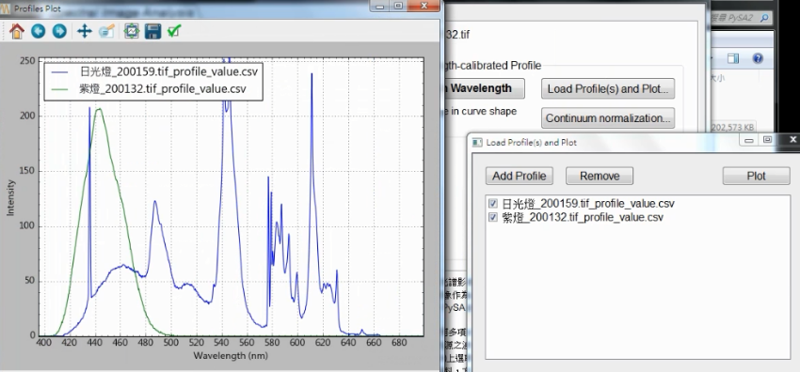The width and height of the screenshot is (800, 372).
Task: Open Continuum normalization... dialog
Action: pos(608,118)
